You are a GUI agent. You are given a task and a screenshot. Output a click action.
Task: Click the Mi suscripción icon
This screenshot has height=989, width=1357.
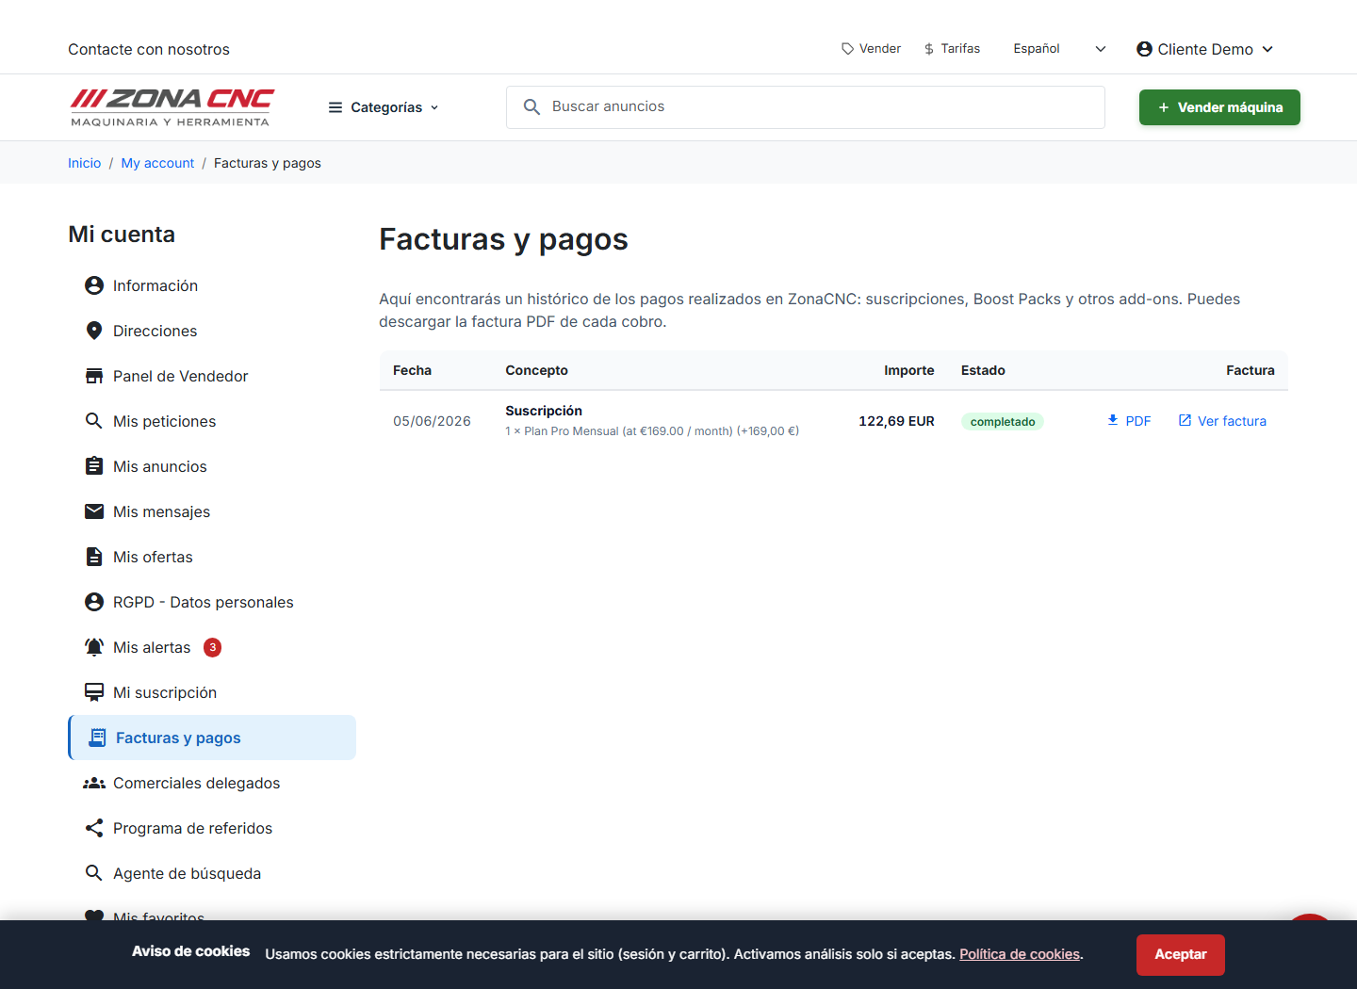[x=94, y=692]
